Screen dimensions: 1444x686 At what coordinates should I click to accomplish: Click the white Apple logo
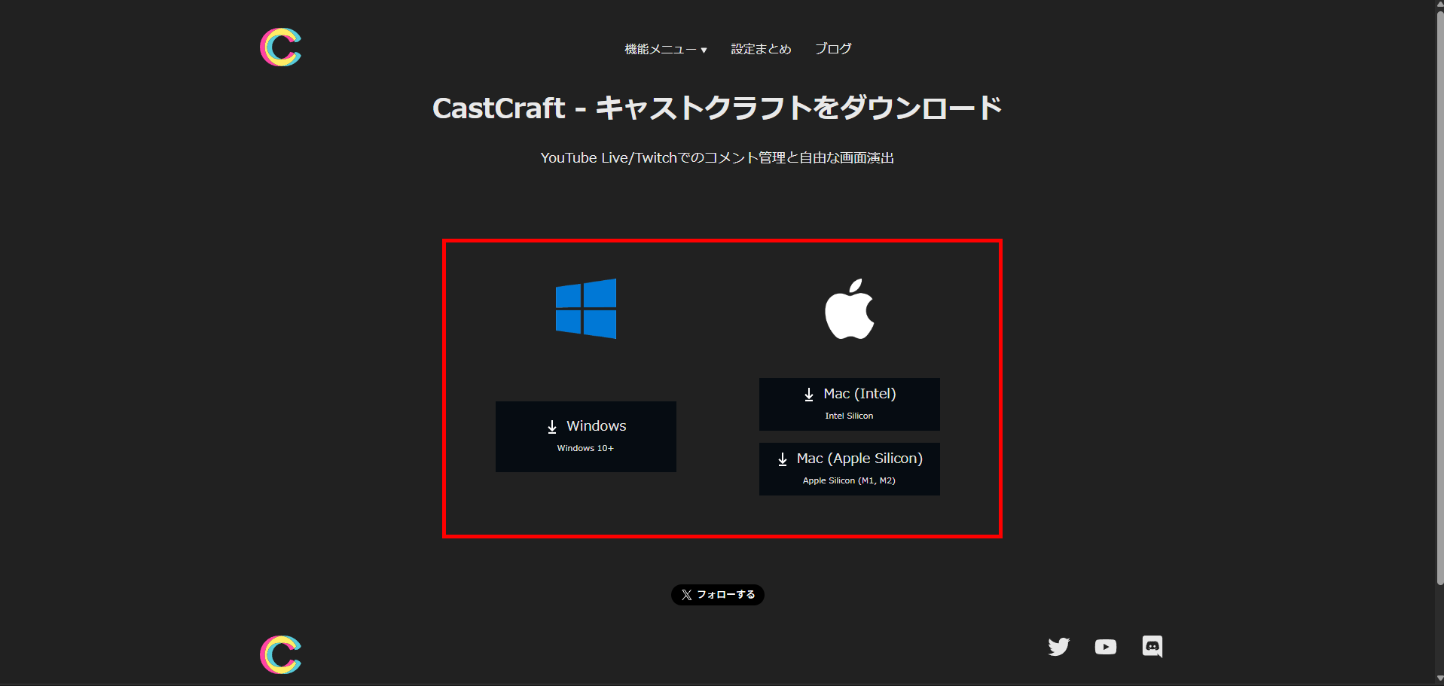[x=850, y=309]
